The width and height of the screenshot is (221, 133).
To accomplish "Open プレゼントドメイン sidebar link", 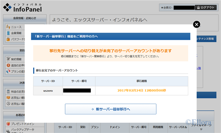I will click(22, 124).
